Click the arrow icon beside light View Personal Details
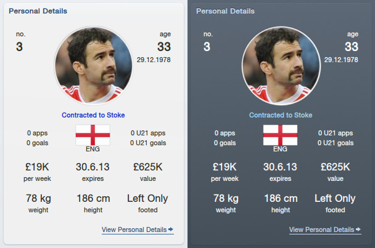Viewport: 375px width, 248px height. pos(170,230)
